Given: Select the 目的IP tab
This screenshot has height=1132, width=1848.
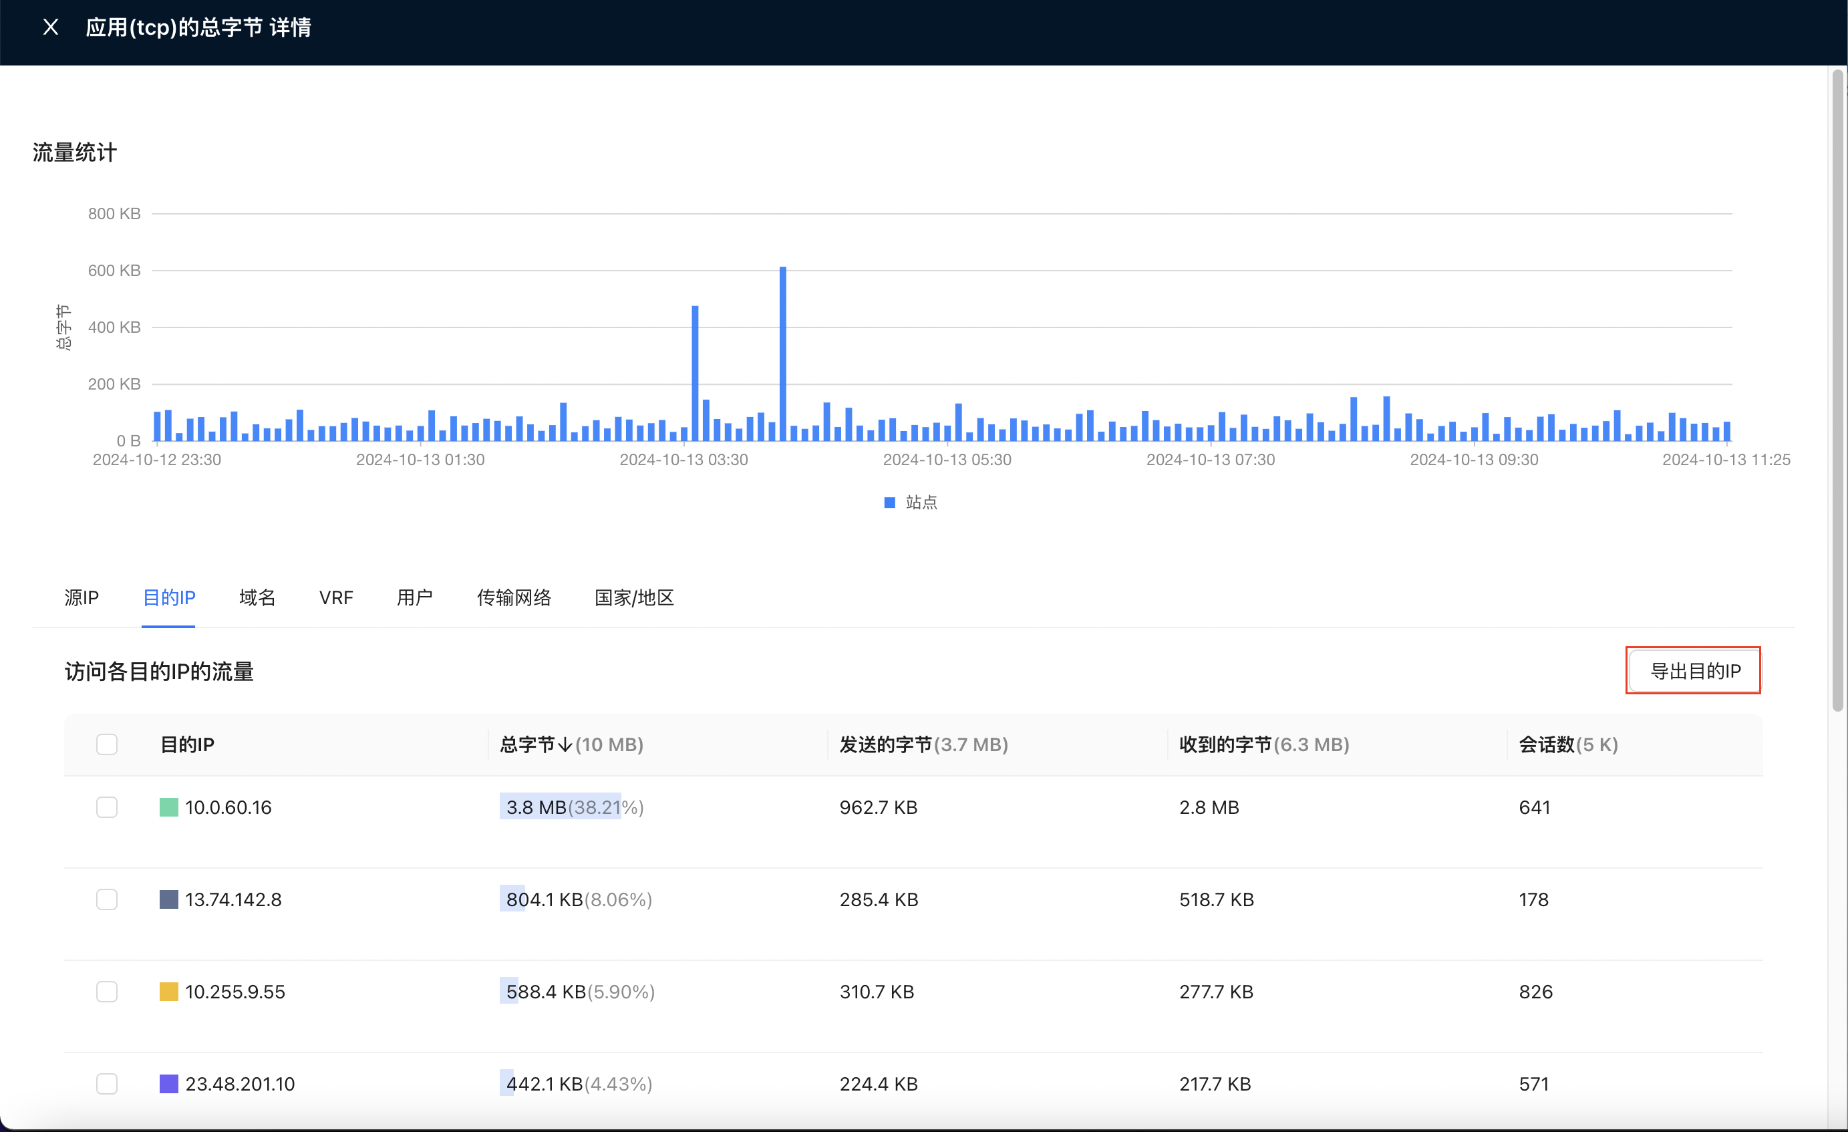Looking at the screenshot, I should click(x=169, y=598).
